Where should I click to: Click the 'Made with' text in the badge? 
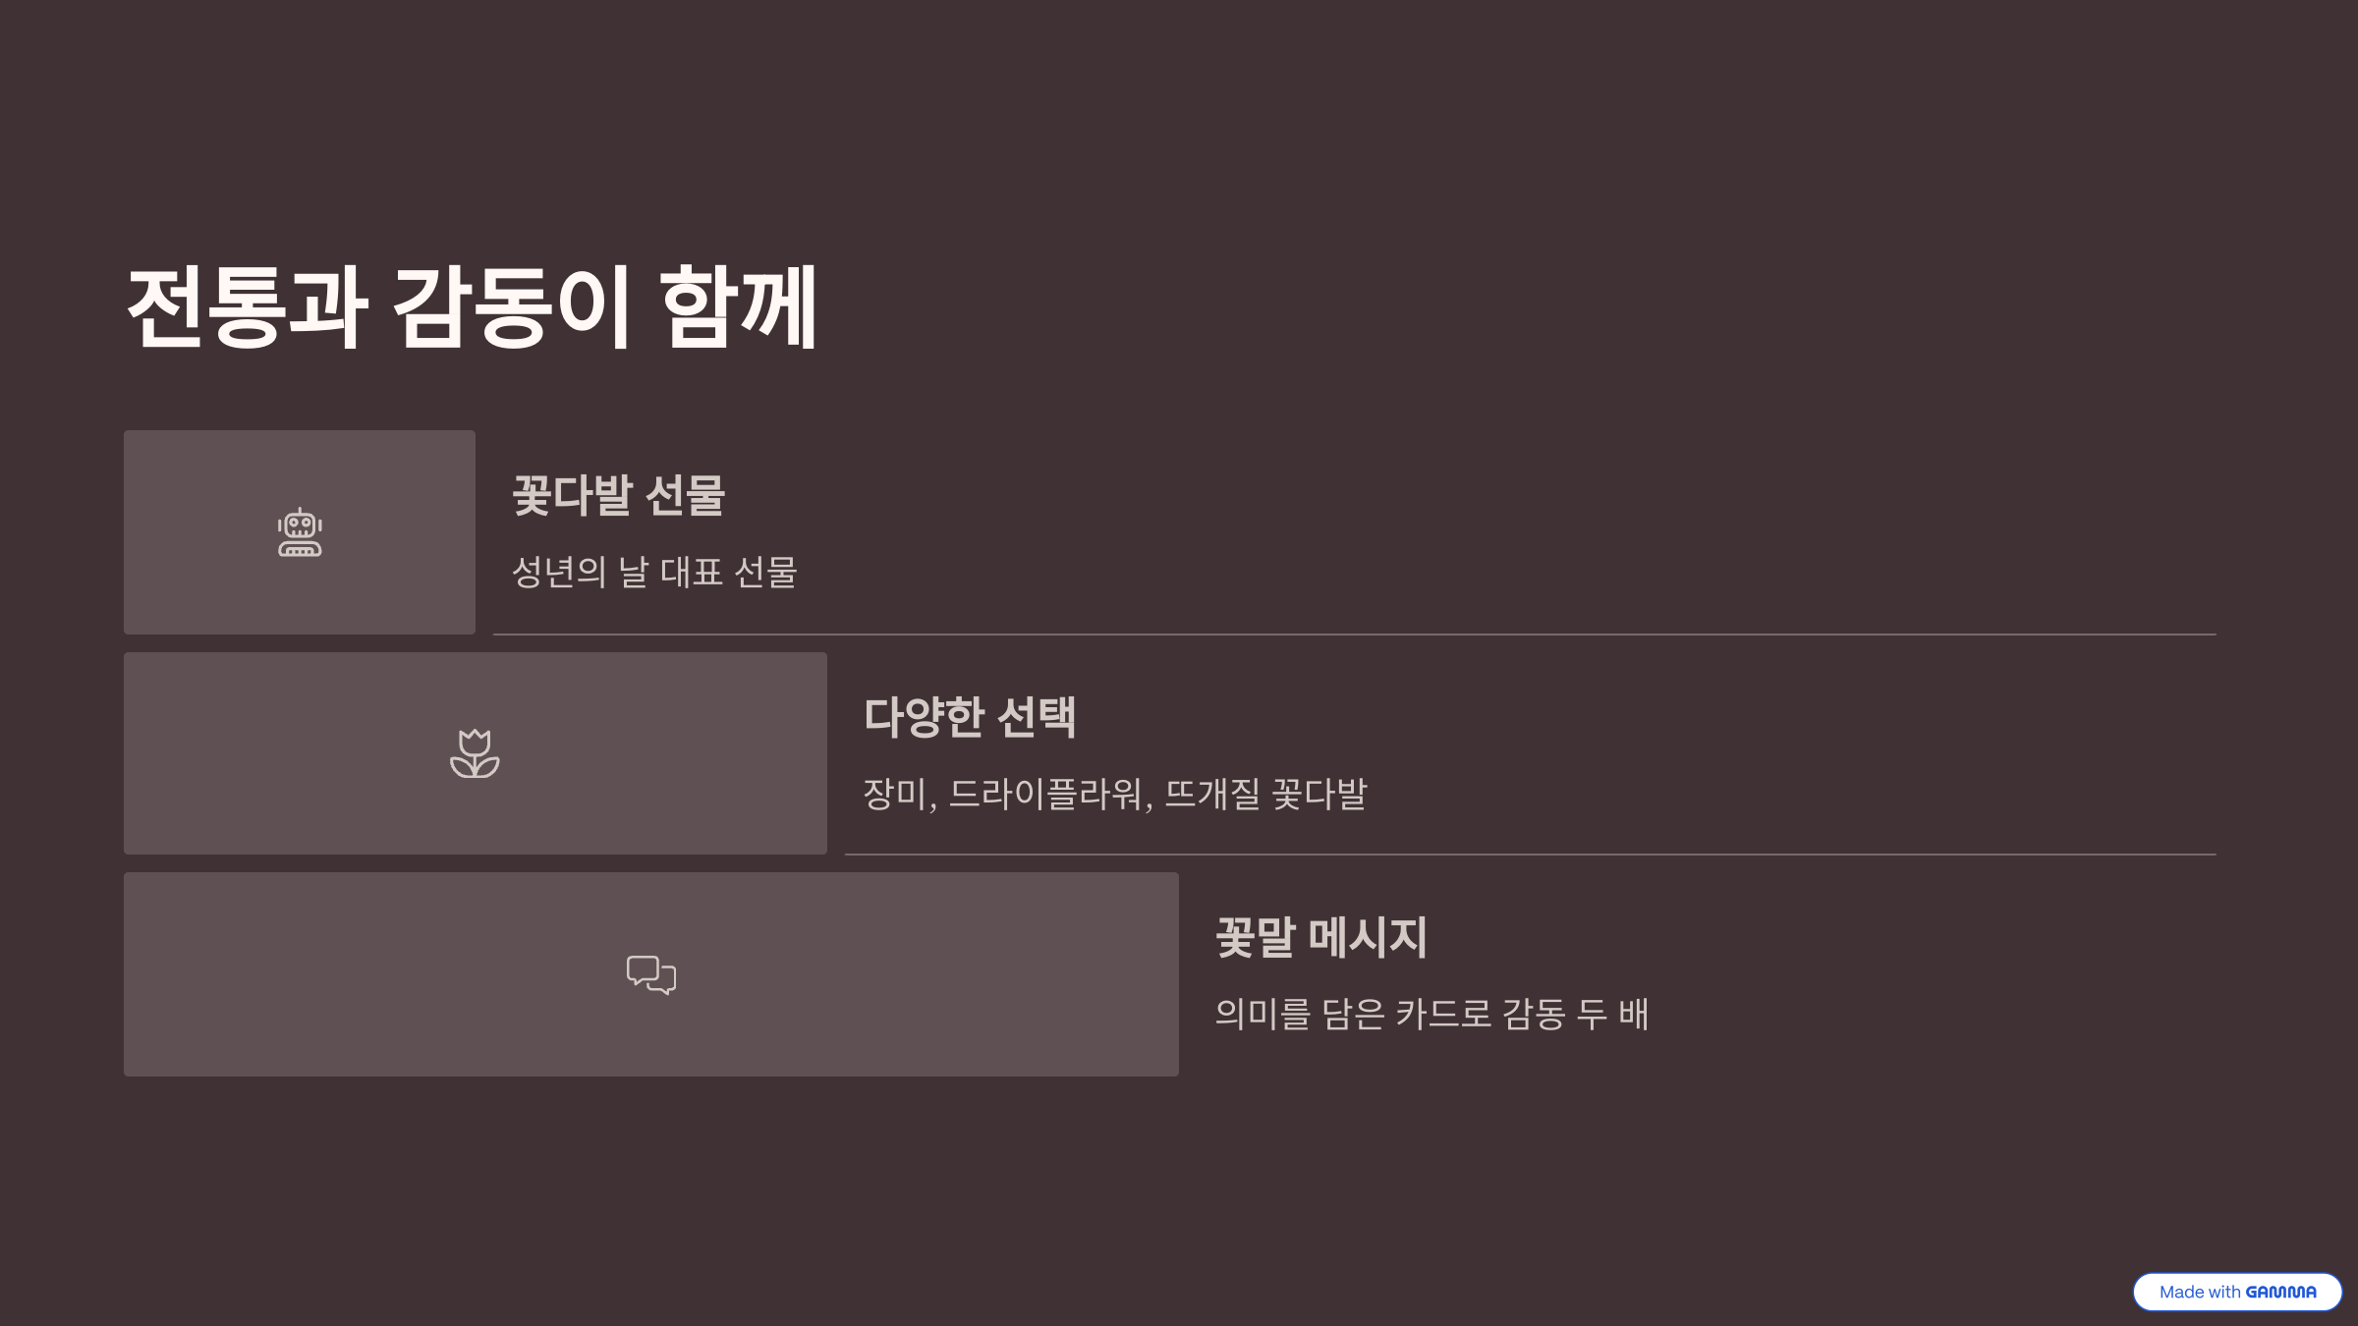coord(2199,1292)
